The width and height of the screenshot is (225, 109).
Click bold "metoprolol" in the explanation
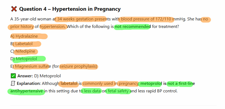[x=151, y=83]
